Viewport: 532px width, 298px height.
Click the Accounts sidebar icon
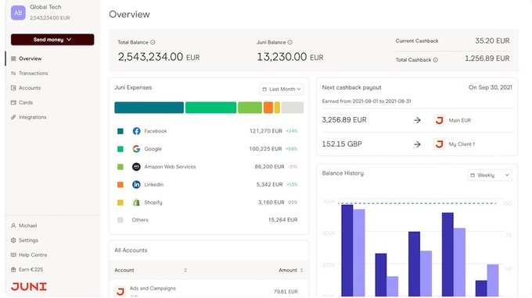click(13, 87)
